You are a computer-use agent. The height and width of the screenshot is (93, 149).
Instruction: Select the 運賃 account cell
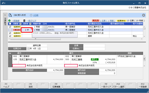pos(98,36)
